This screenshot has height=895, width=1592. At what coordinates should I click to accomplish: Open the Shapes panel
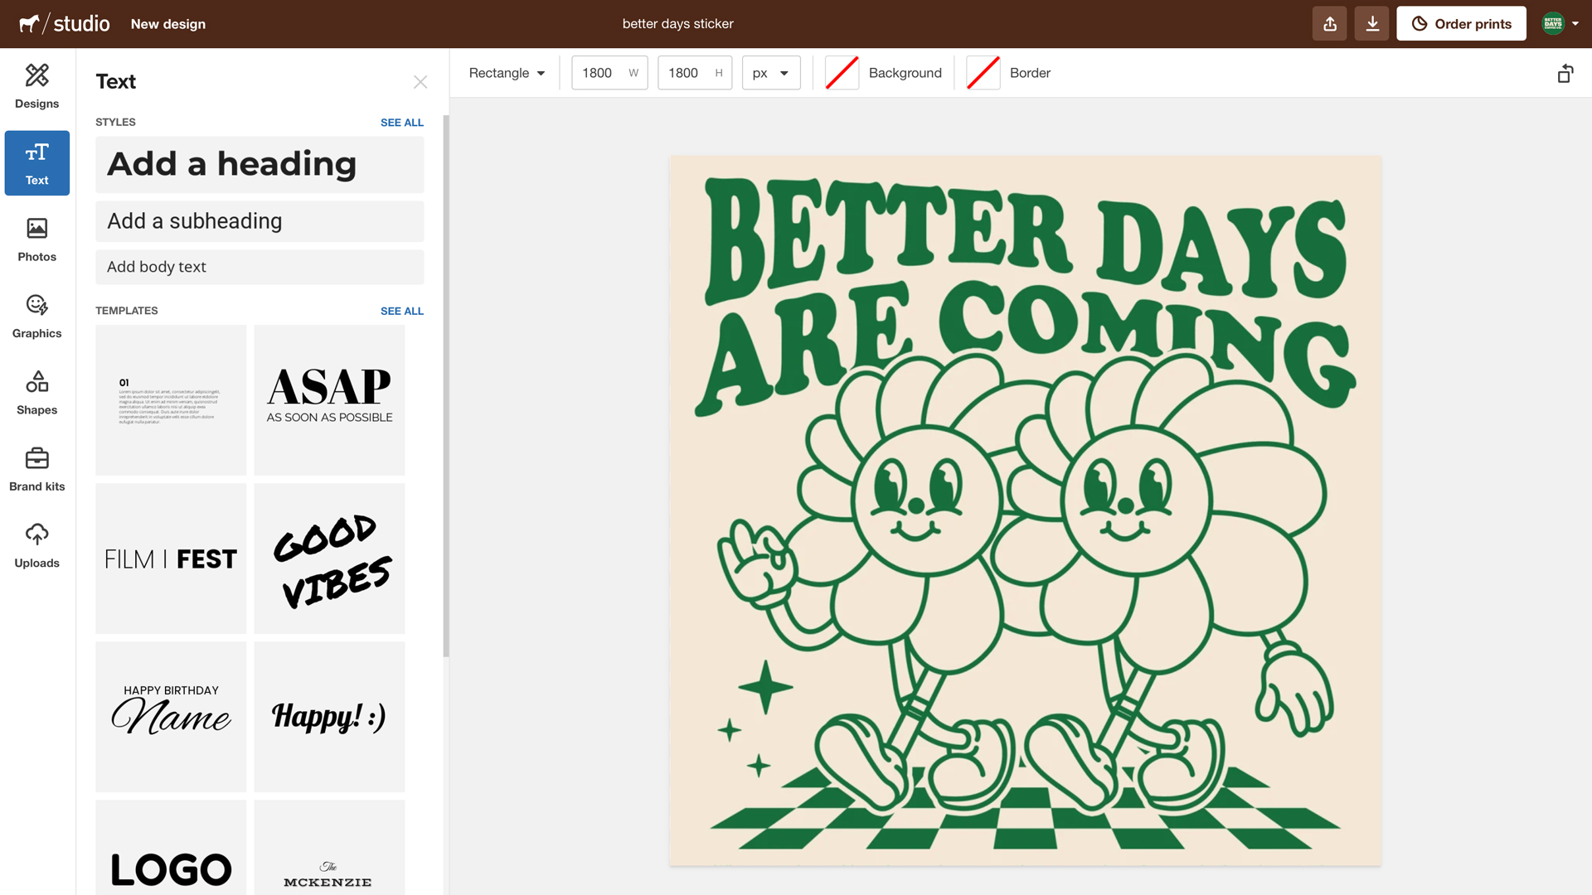[x=36, y=392]
